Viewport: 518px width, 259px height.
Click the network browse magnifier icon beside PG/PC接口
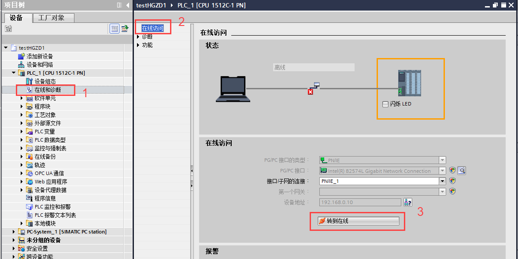pos(462,170)
